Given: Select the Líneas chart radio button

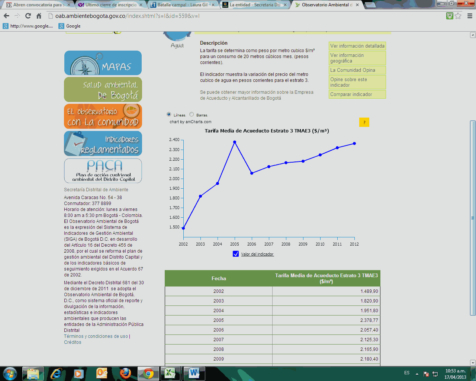Looking at the screenshot, I should [x=169, y=115].
